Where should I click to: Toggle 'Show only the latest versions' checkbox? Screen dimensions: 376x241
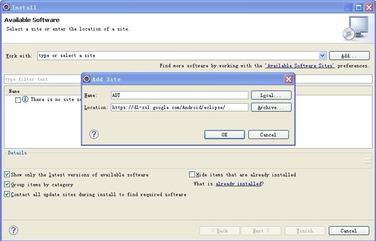click(x=7, y=175)
